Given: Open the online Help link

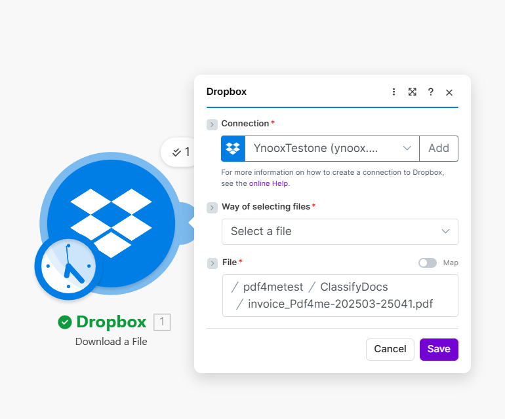Looking at the screenshot, I should pos(269,183).
